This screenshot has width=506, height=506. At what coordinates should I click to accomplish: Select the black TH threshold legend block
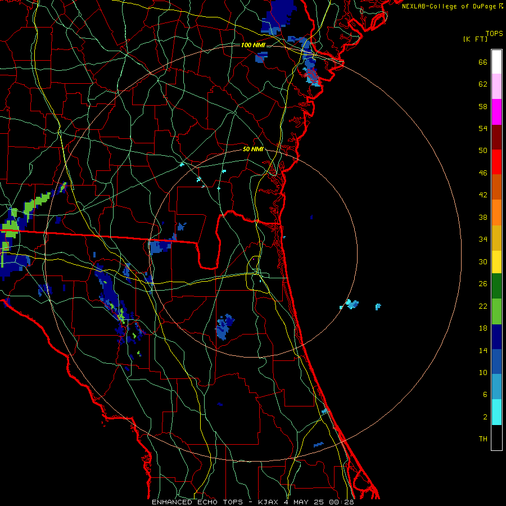[x=496, y=437]
